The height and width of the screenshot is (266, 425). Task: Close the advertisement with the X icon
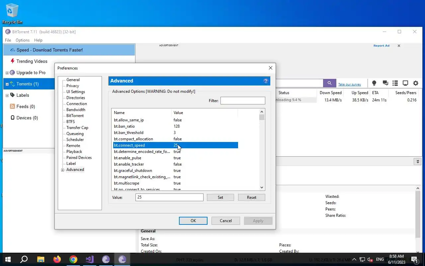click(399, 46)
